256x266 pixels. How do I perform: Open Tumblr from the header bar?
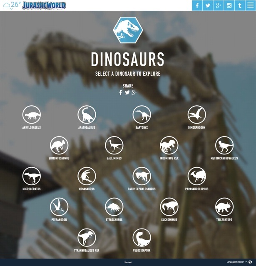(240, 5)
